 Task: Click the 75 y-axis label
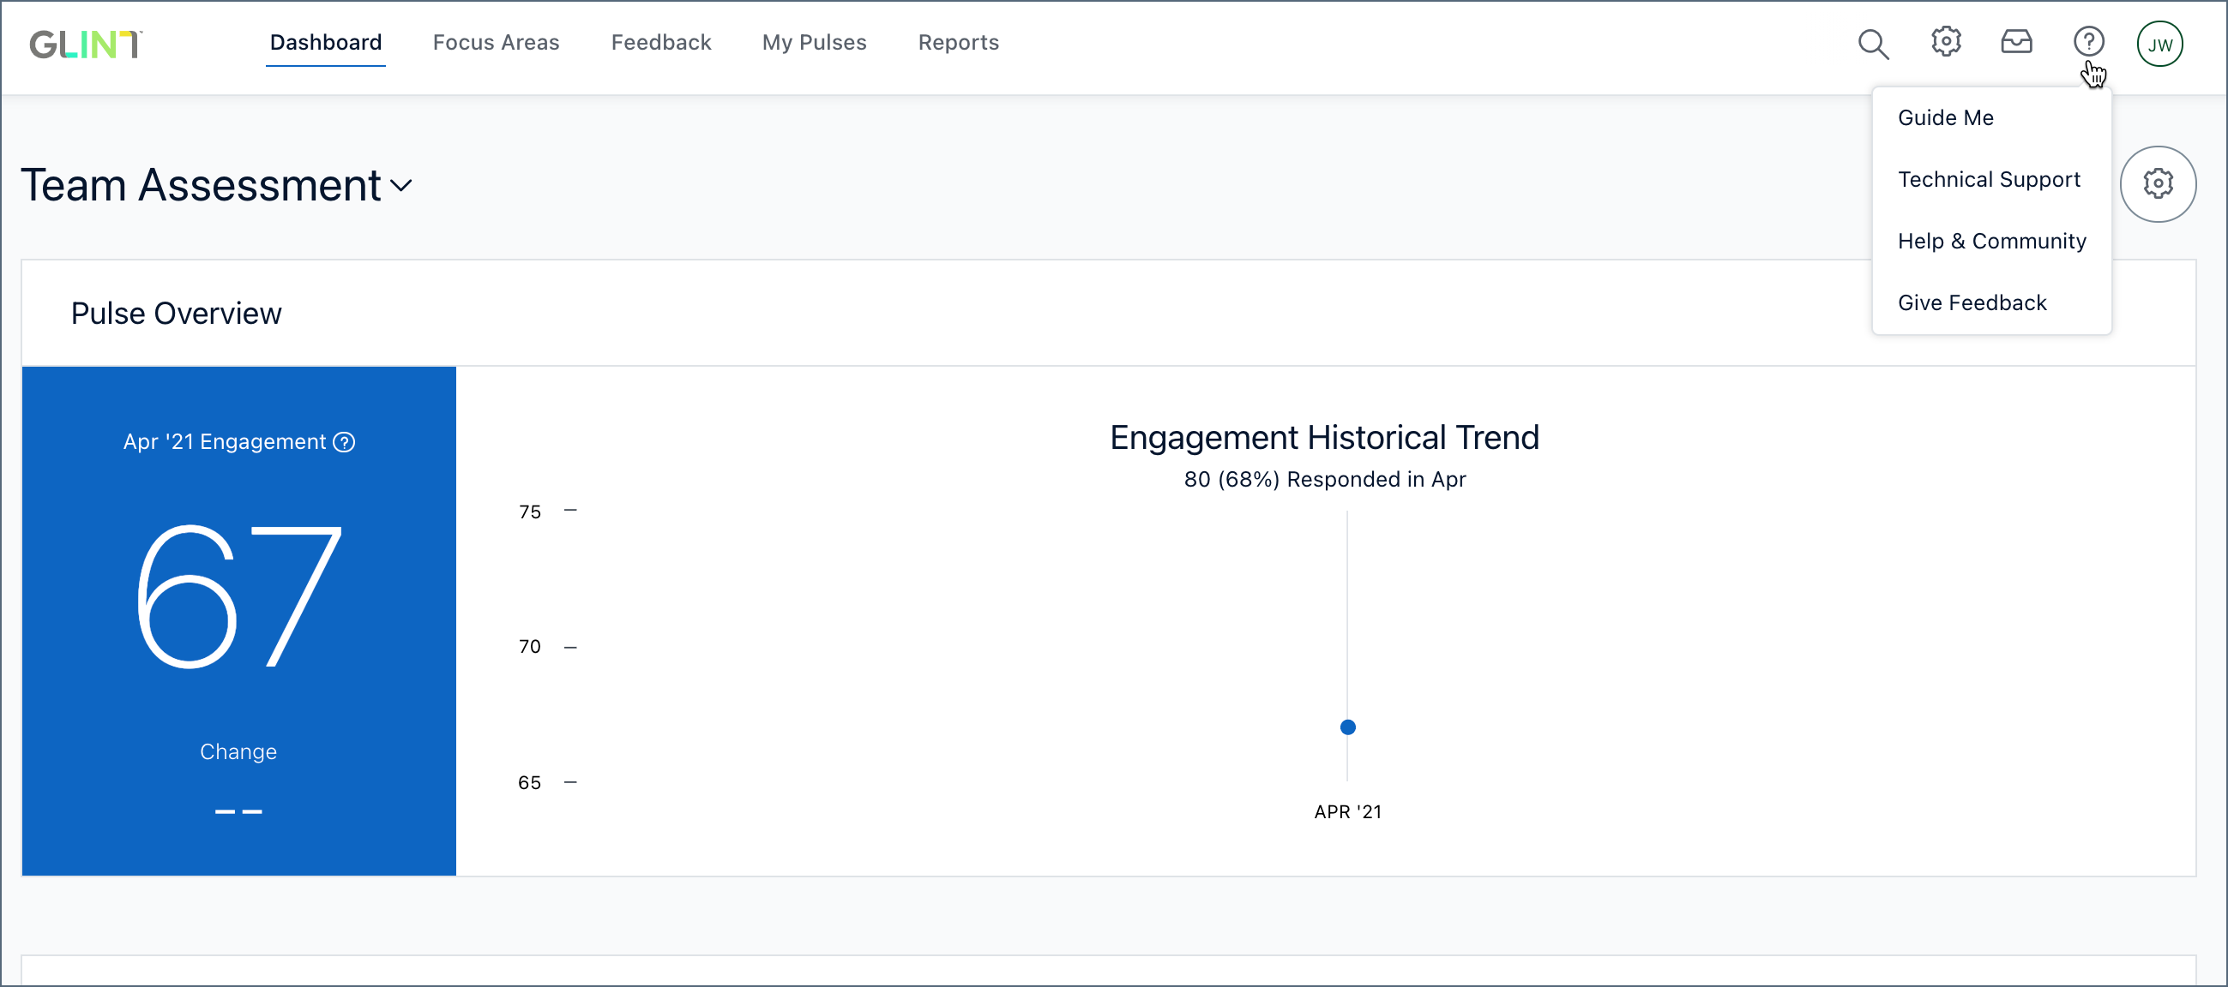pos(529,511)
